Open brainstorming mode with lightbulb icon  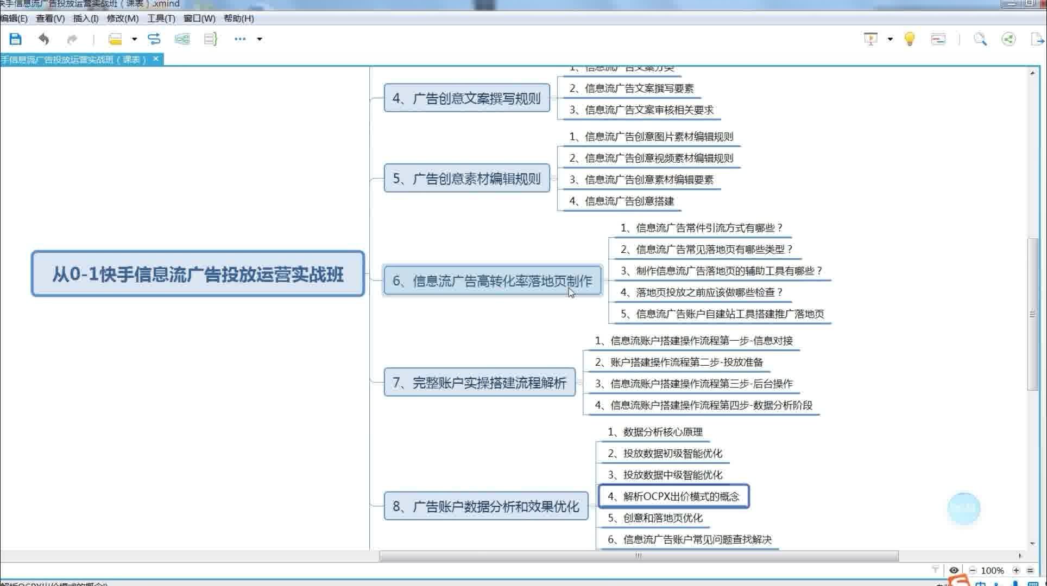[x=910, y=39]
